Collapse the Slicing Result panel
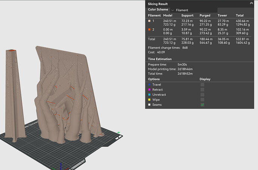258x170 pixels. [x=251, y=3]
